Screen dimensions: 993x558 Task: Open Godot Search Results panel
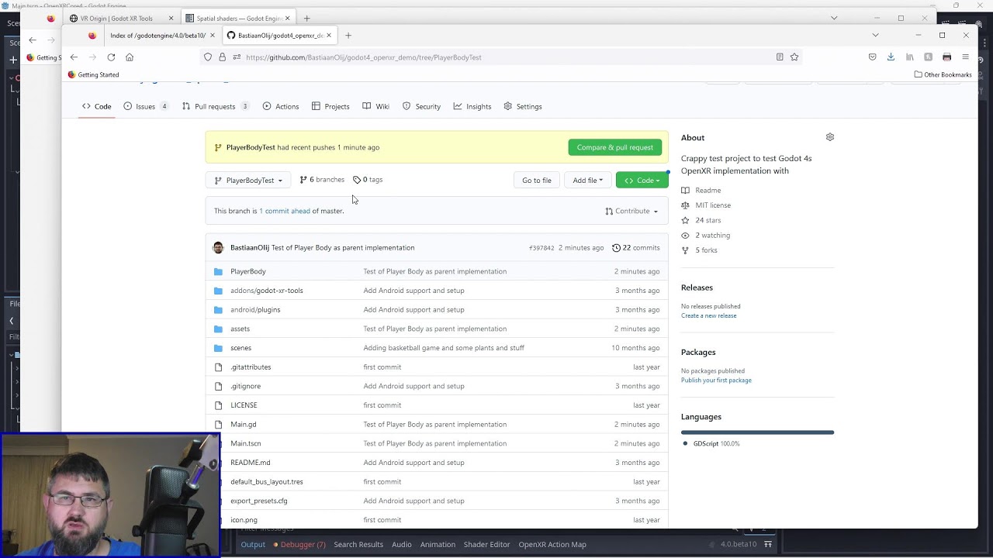click(x=358, y=545)
